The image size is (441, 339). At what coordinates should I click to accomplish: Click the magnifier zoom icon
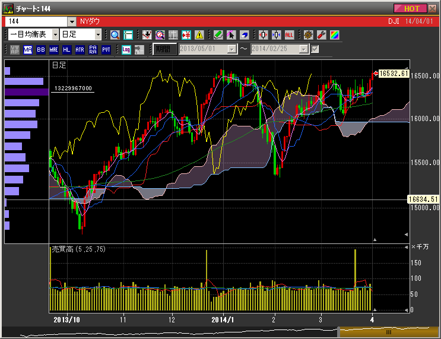(x=115, y=35)
